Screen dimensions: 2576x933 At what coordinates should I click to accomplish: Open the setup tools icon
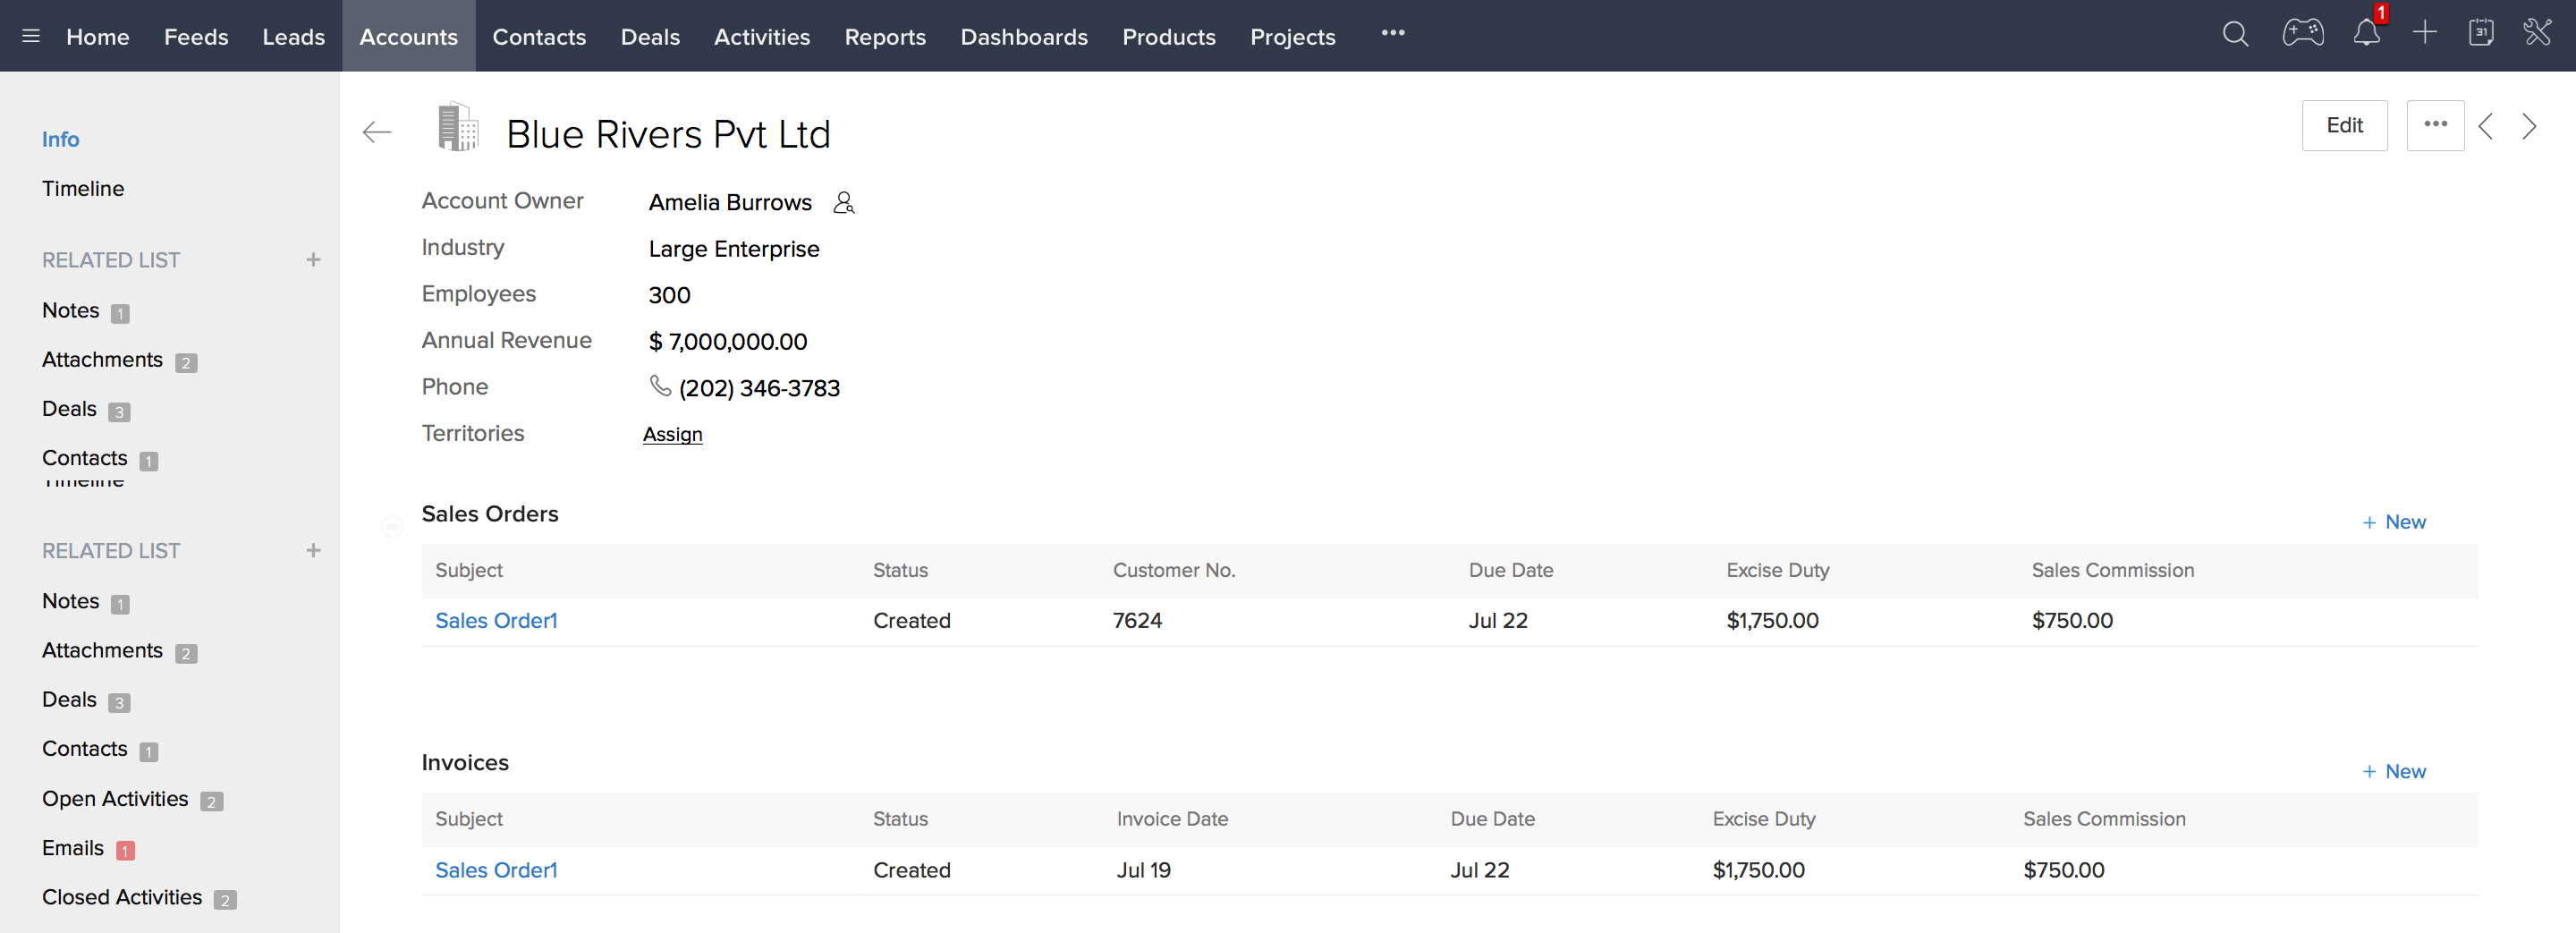pyautogui.click(x=2537, y=34)
